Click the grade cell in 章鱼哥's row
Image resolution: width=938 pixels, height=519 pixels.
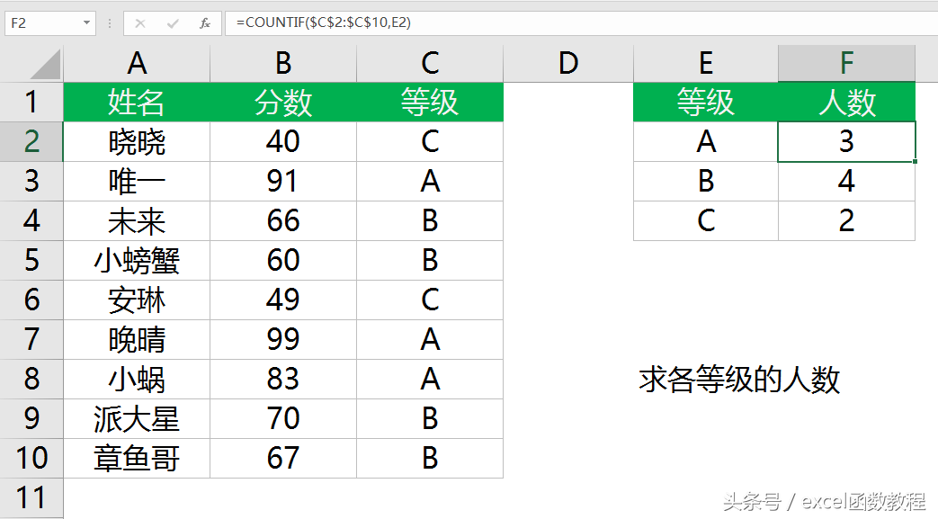coord(430,458)
